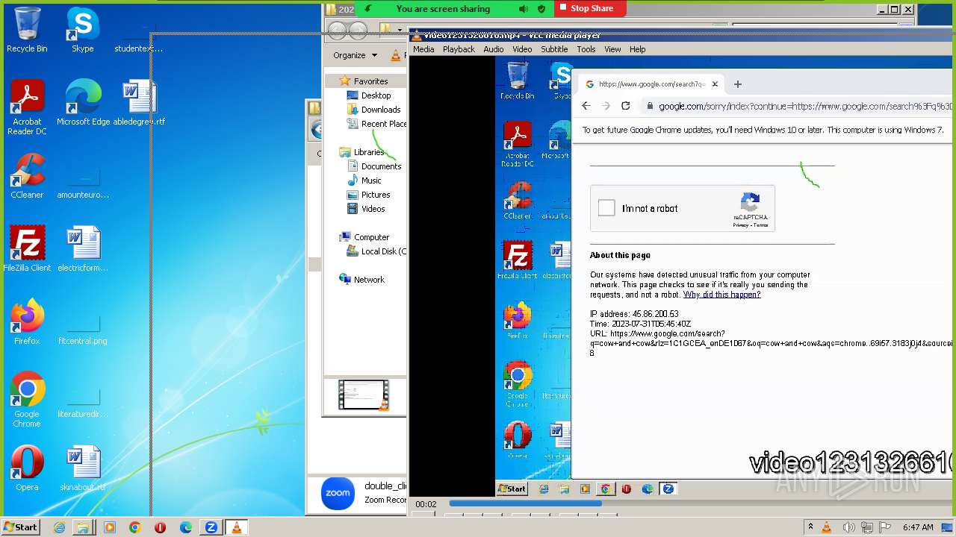Click the Zoom icon in details pane

coord(338,494)
